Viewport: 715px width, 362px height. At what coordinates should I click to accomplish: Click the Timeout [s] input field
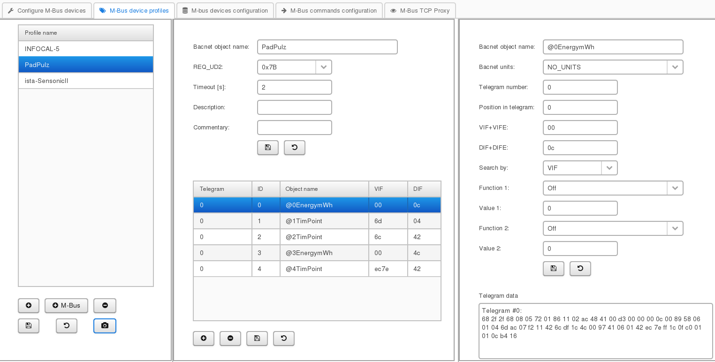pyautogui.click(x=294, y=87)
